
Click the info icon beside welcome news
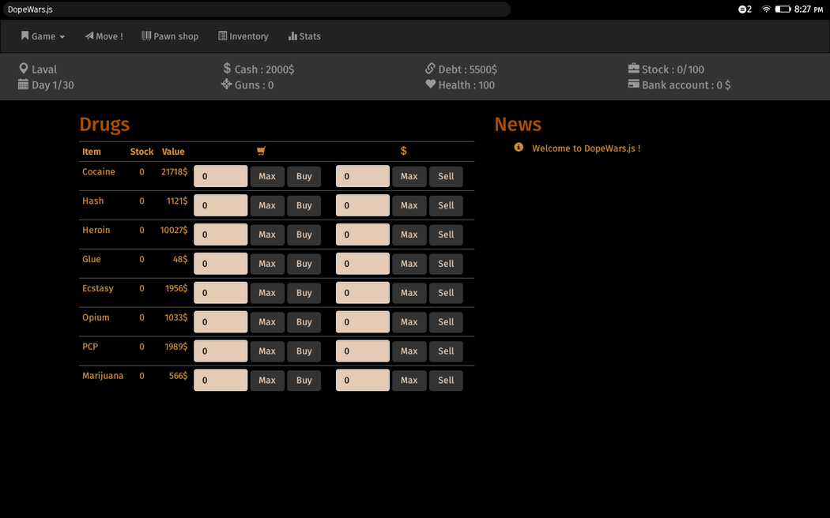tap(519, 148)
